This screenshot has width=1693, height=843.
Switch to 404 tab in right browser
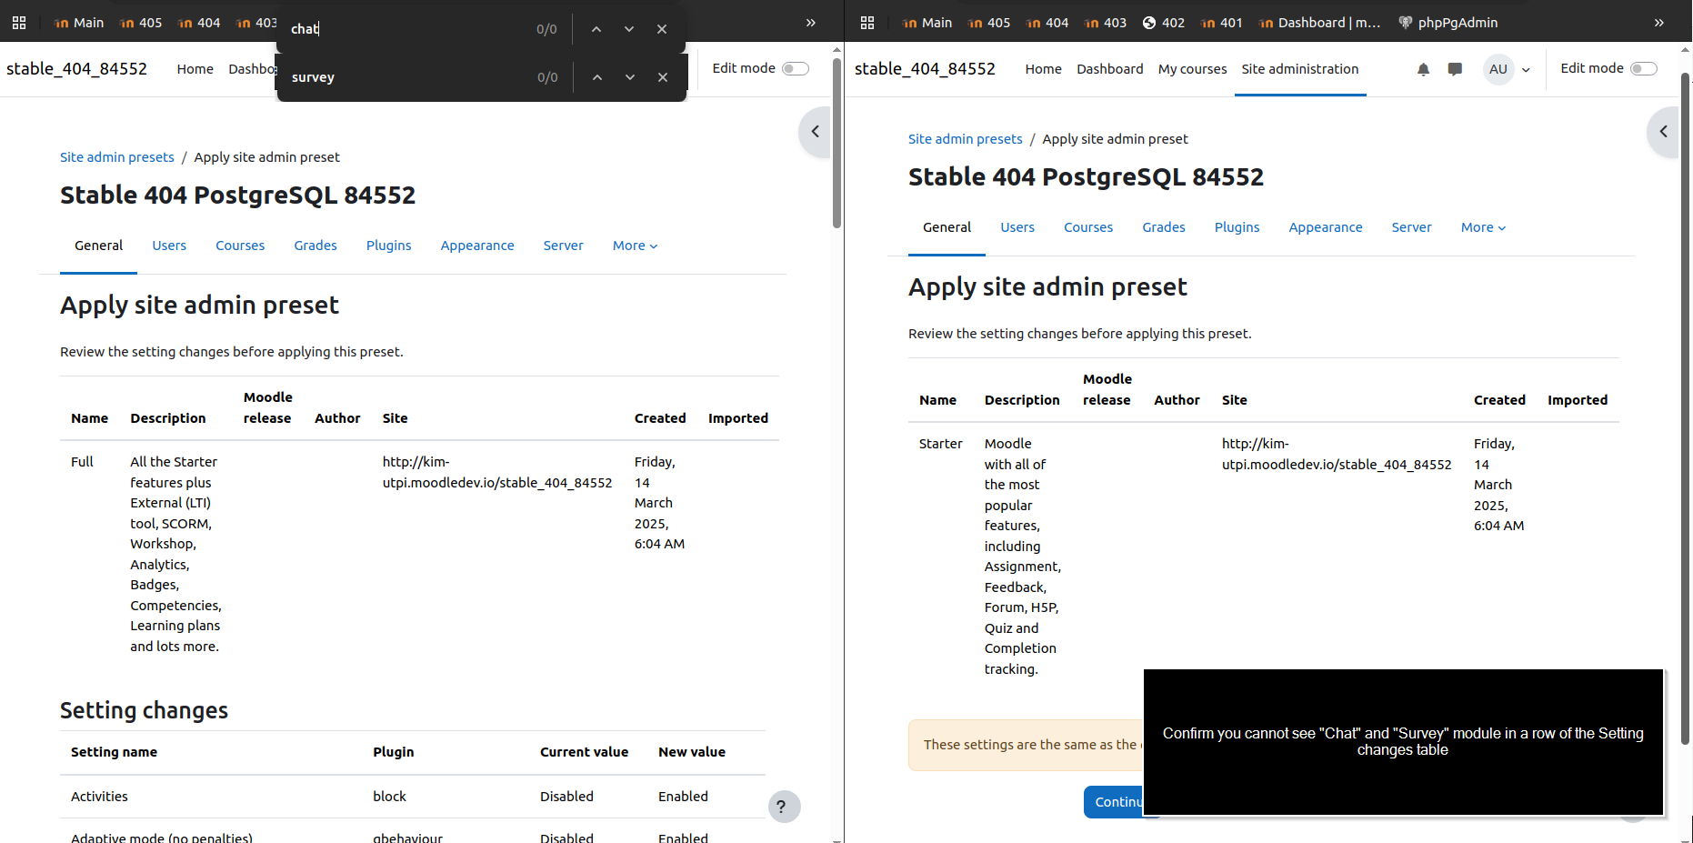(x=1047, y=23)
